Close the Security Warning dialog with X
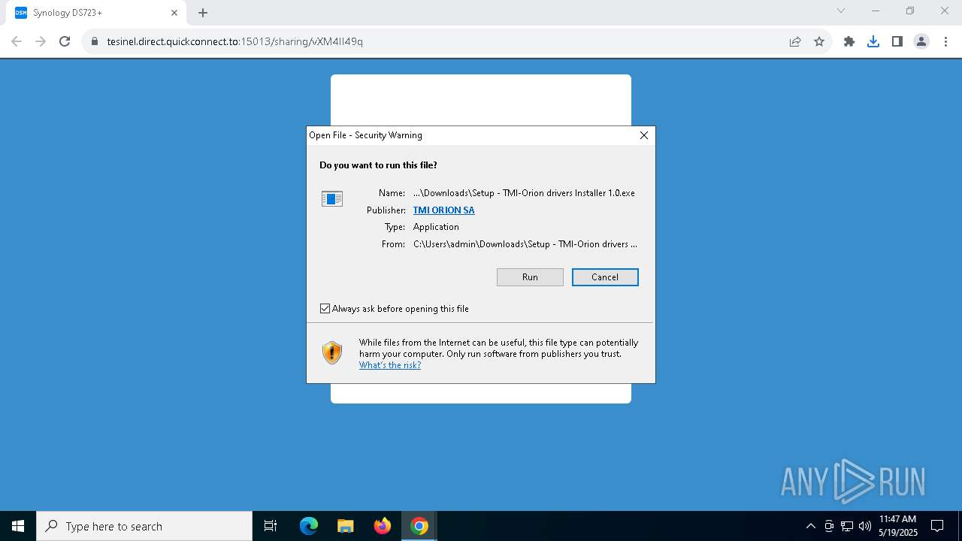Screen dimensions: 962x541 coord(643,135)
